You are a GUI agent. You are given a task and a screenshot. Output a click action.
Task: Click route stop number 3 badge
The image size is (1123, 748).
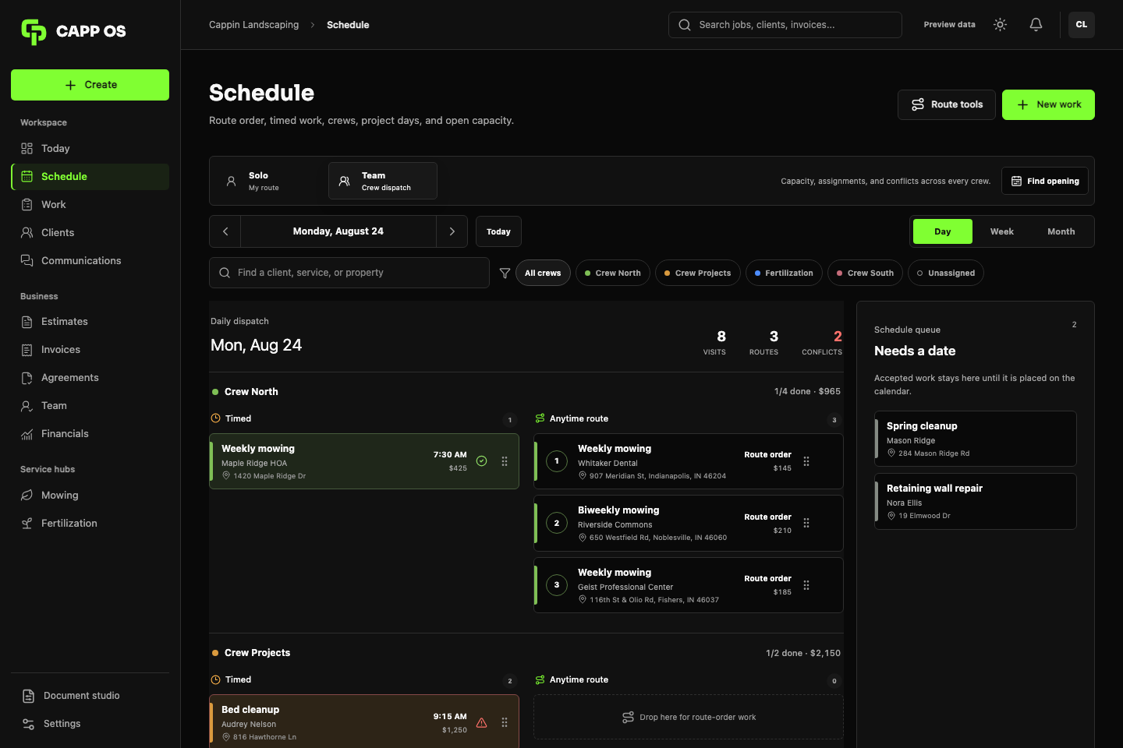(557, 585)
